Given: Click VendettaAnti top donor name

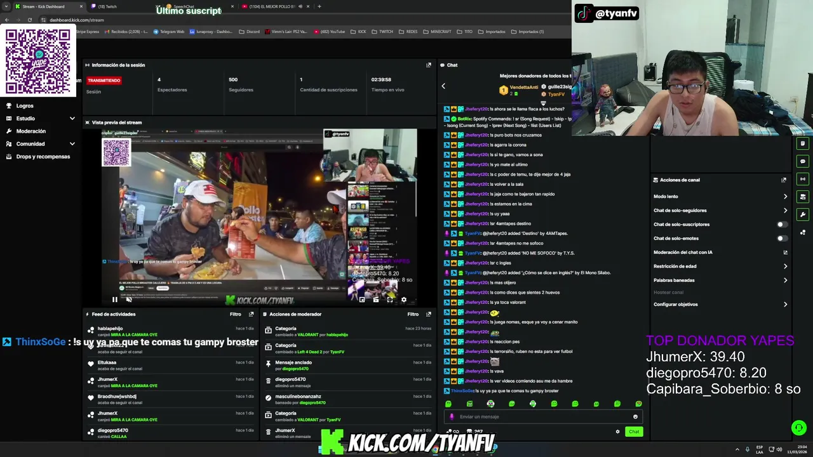Looking at the screenshot, I should click(524, 87).
